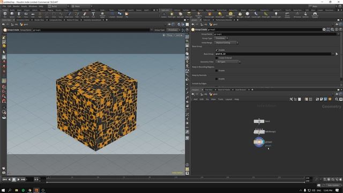This screenshot has height=193, width=343.
Task: Open Windows taskbar search
Action: coord(10,190)
